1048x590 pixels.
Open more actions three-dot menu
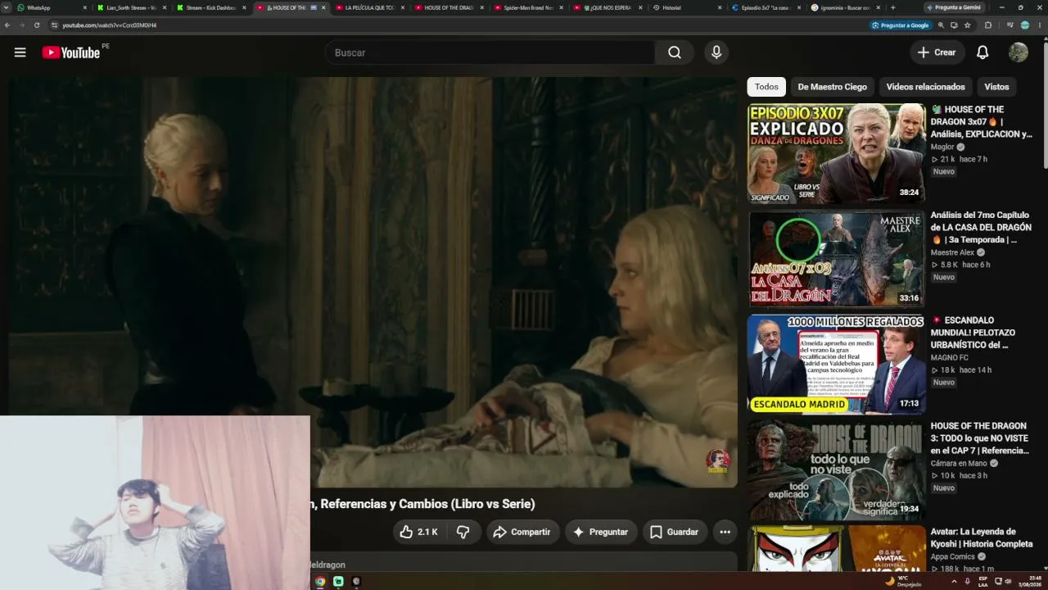(x=725, y=532)
